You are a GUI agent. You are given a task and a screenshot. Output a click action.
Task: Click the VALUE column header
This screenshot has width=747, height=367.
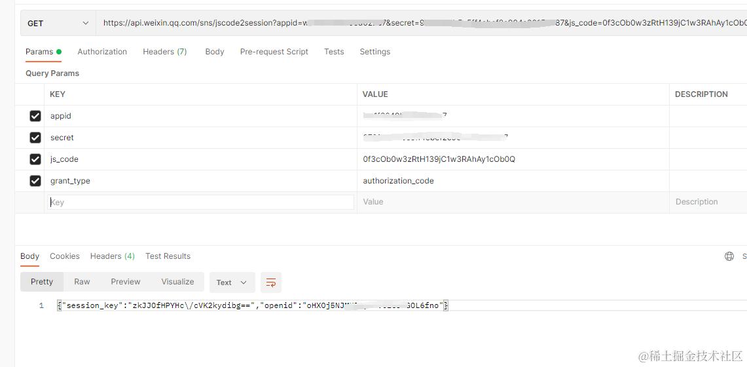pyautogui.click(x=375, y=94)
